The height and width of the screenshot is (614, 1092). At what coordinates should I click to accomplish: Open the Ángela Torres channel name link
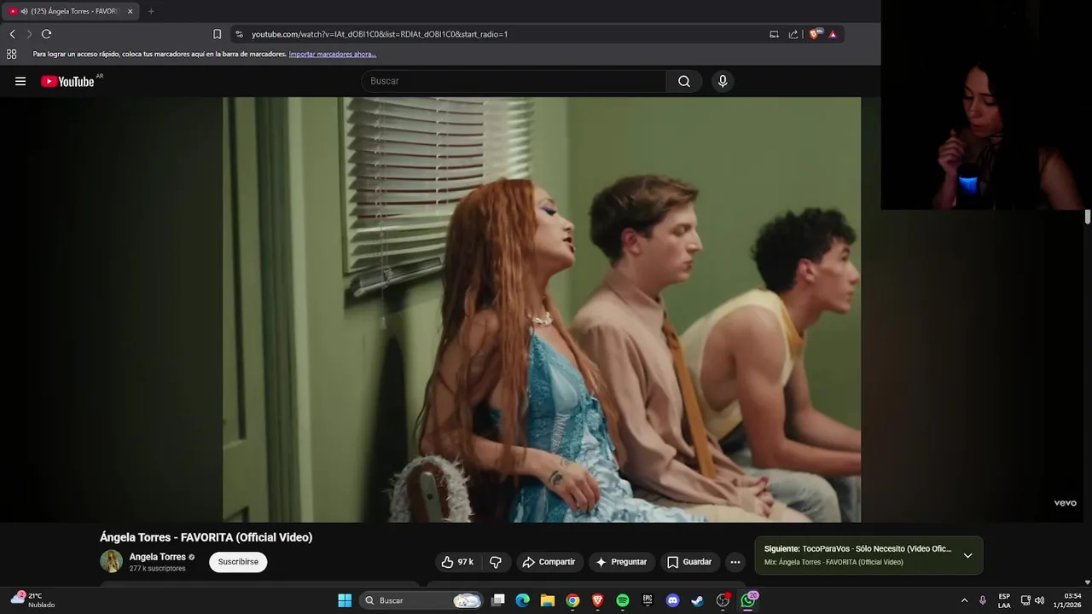pos(158,557)
